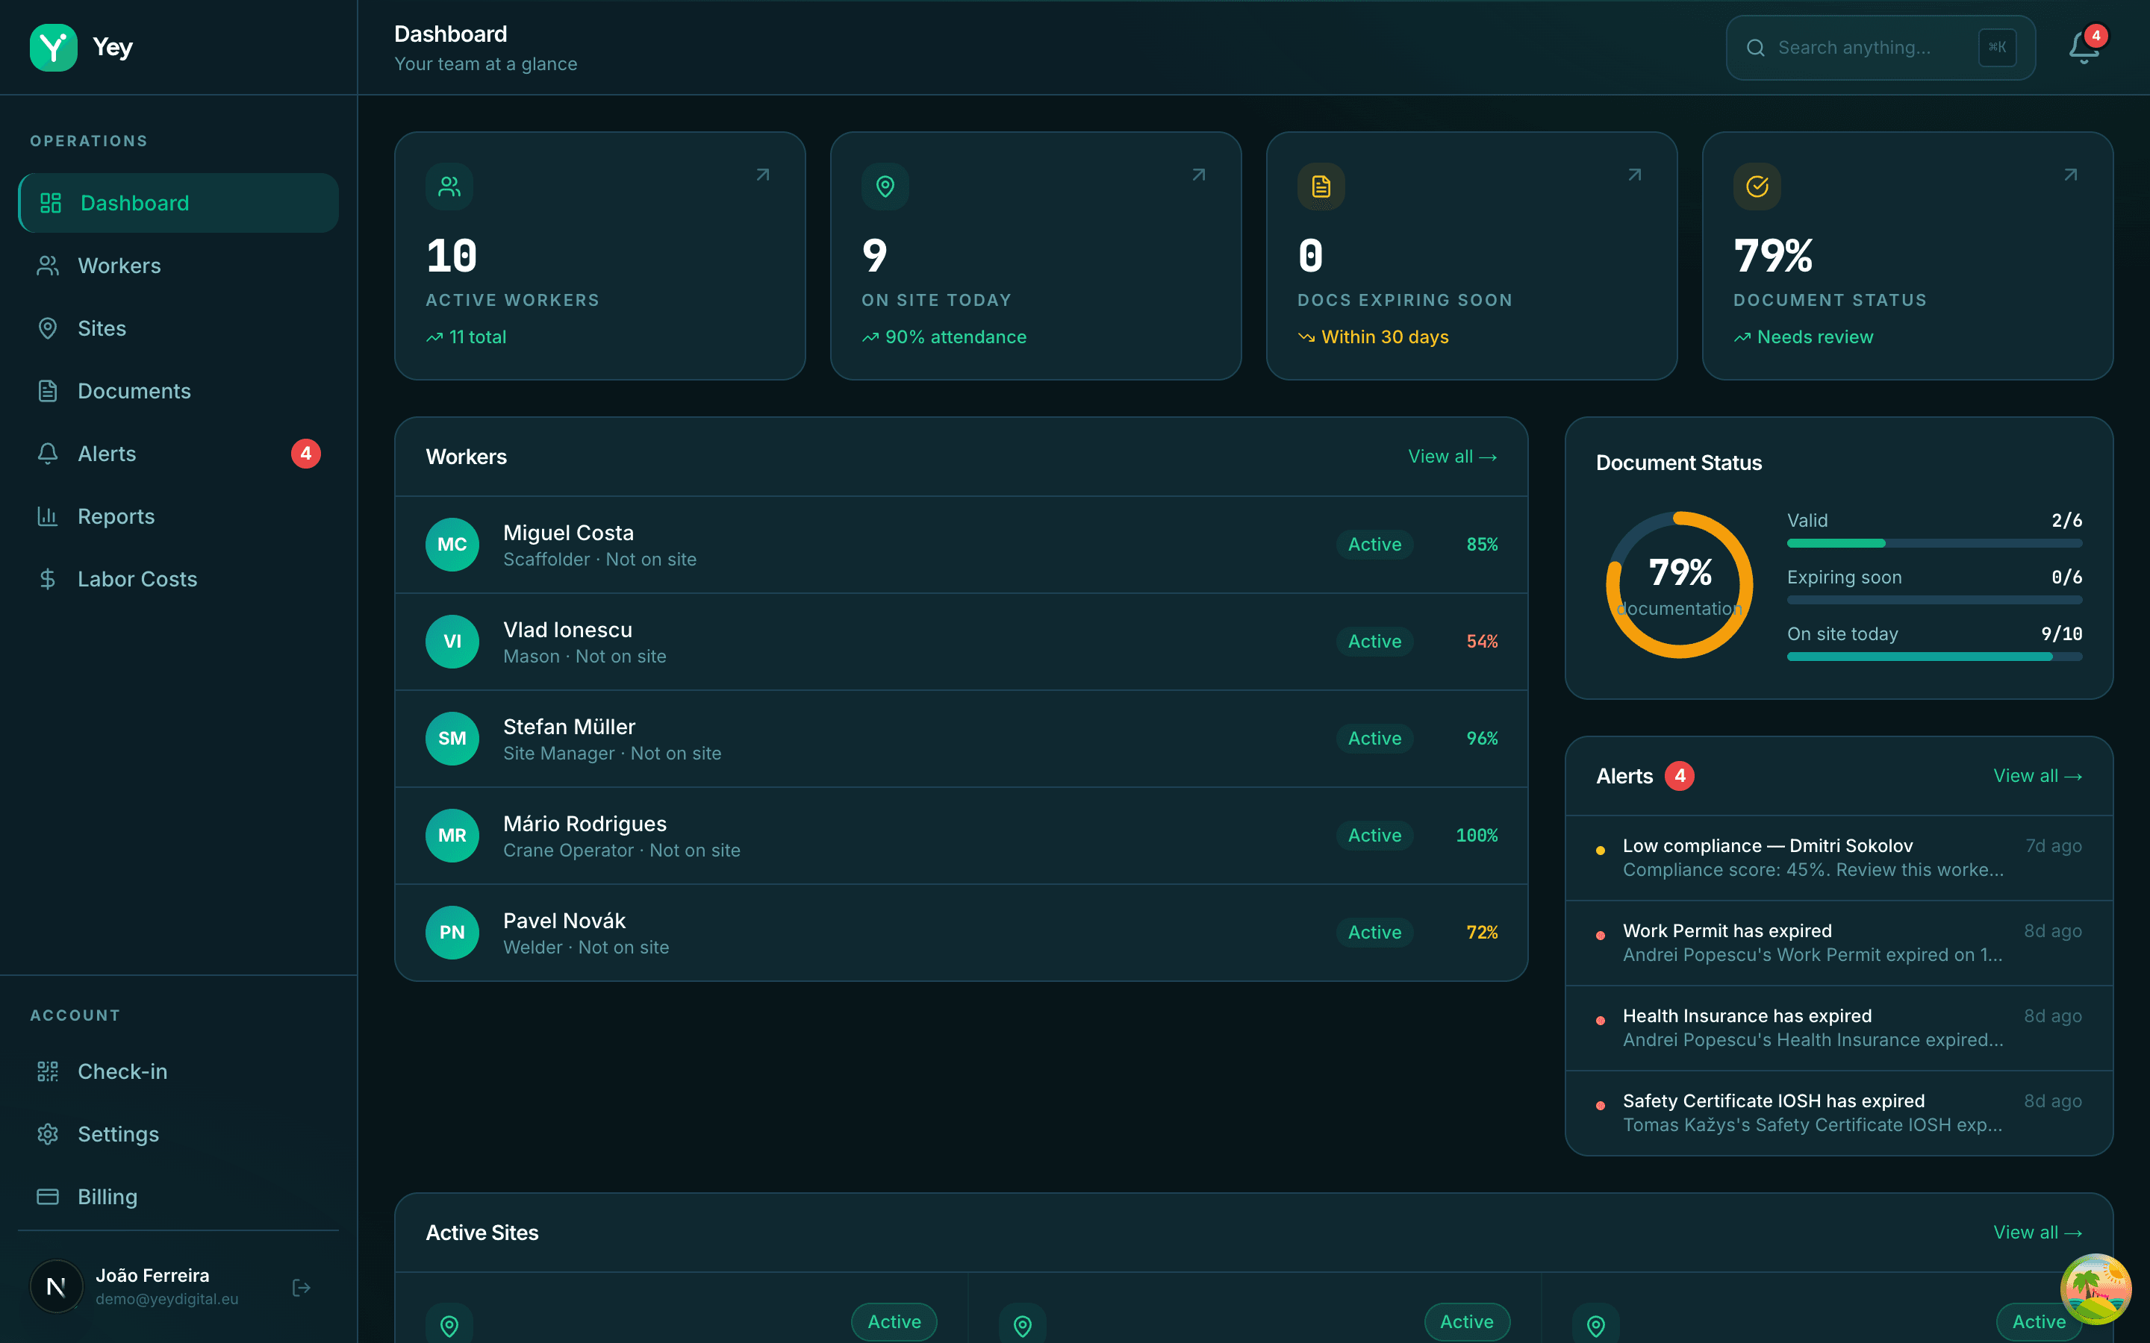Open Sites in the sidebar
2150x1343 pixels.
coord(178,328)
